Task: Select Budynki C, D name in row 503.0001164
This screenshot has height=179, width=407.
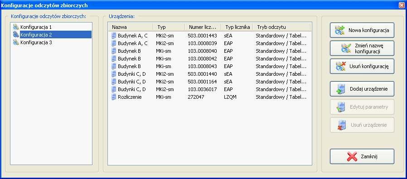Action: click(x=132, y=82)
